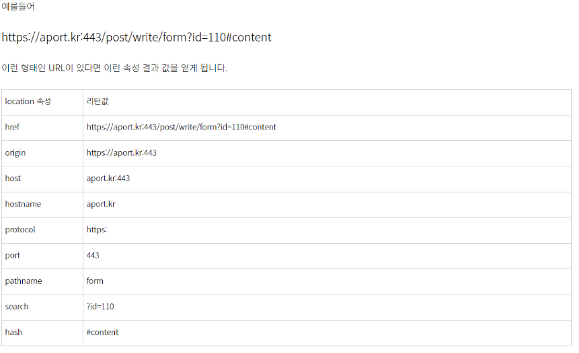
Task: Click the hostname value aport.kr
Action: tap(101, 204)
